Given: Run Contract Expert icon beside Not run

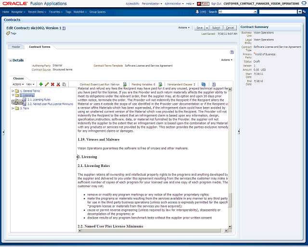Looking at the screenshot, I should (125, 84).
